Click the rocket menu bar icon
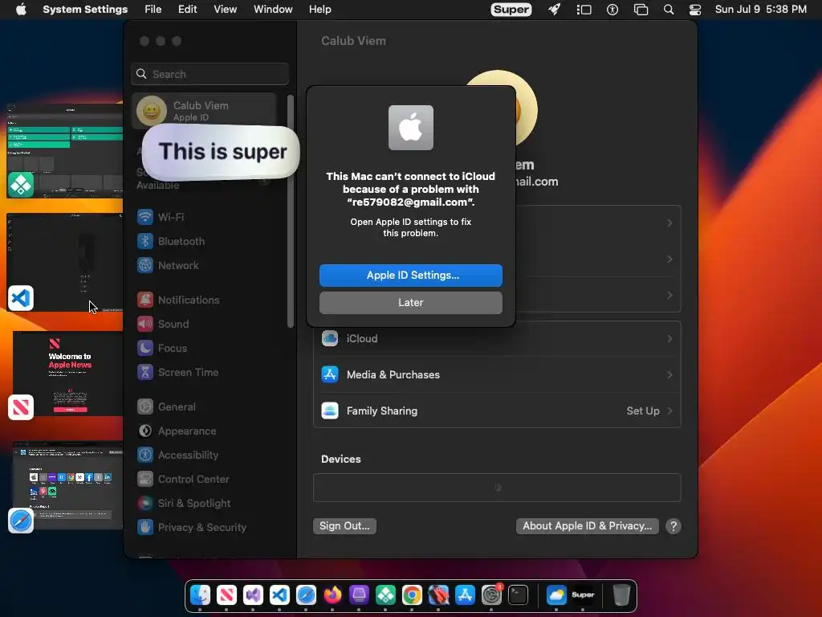The width and height of the screenshot is (822, 617). pyautogui.click(x=555, y=10)
